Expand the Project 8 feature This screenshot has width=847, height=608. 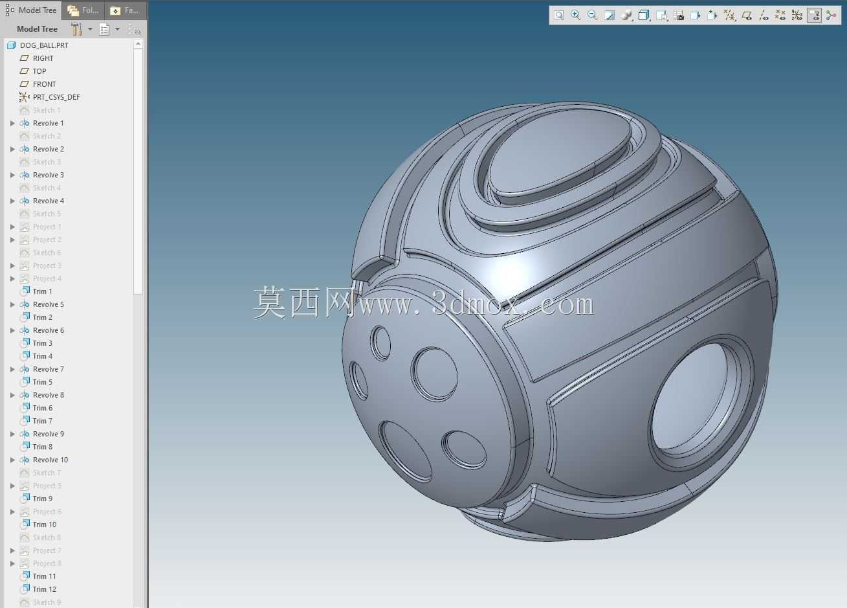point(12,563)
